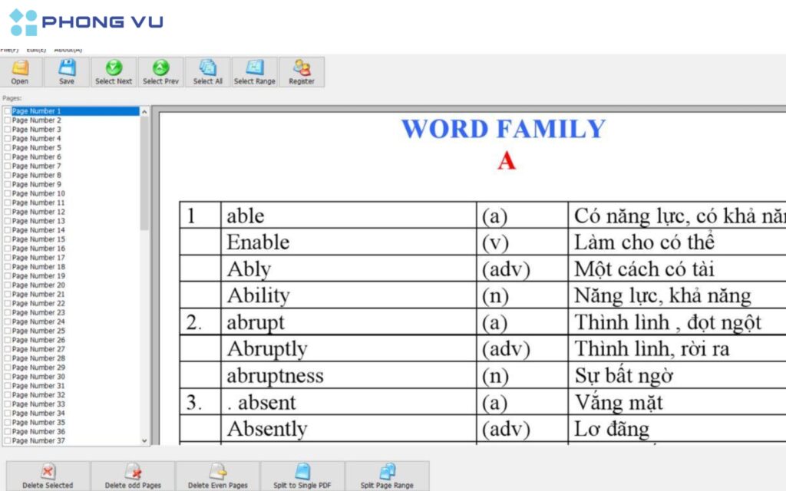Click the down arrow on the pages scrollbar
The image size is (786, 491).
tap(144, 440)
